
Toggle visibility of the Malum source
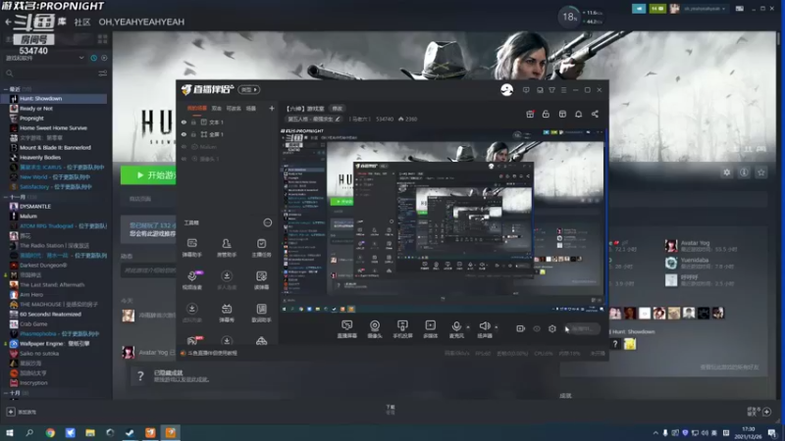pyautogui.click(x=183, y=146)
